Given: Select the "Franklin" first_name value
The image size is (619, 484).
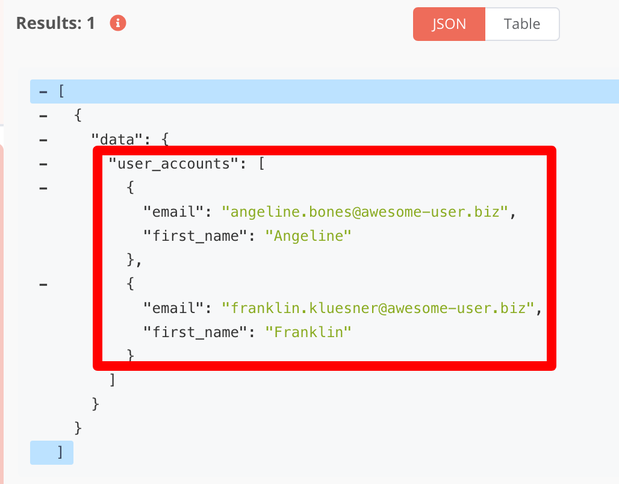Looking at the screenshot, I should click(x=308, y=332).
